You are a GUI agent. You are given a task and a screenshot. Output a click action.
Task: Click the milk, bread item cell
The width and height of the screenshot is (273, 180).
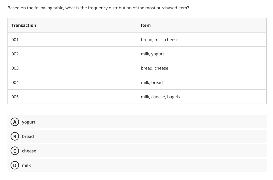[x=152, y=83]
